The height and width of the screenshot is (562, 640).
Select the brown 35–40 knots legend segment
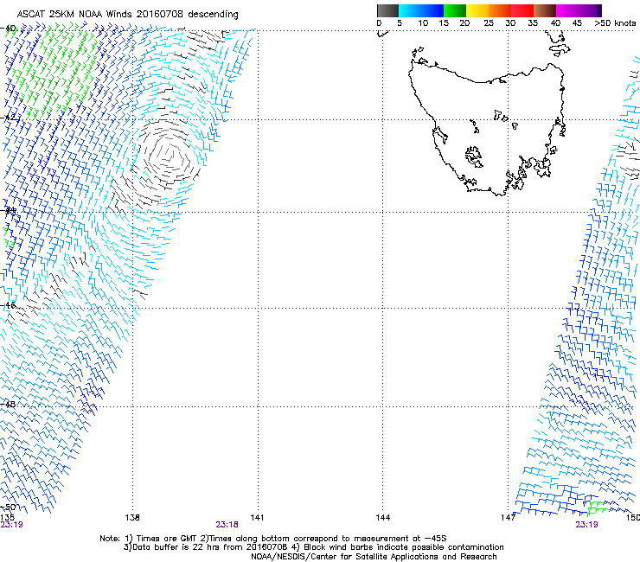(x=545, y=10)
